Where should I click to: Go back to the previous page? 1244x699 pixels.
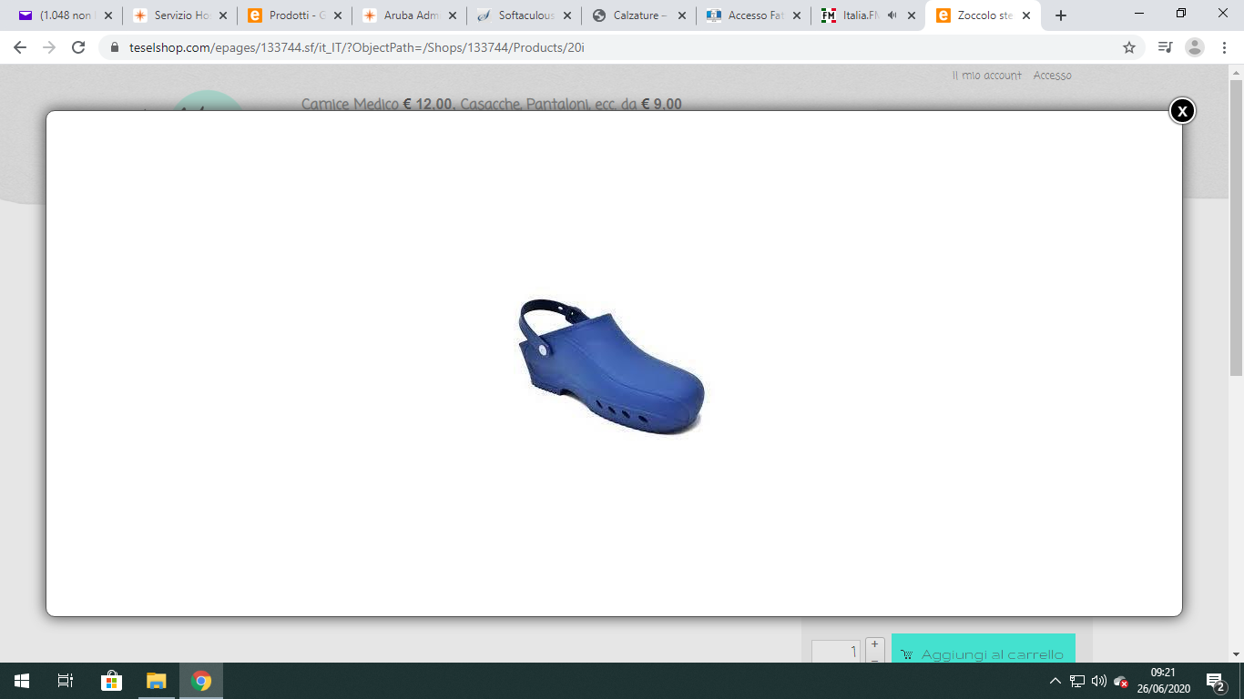click(x=20, y=47)
